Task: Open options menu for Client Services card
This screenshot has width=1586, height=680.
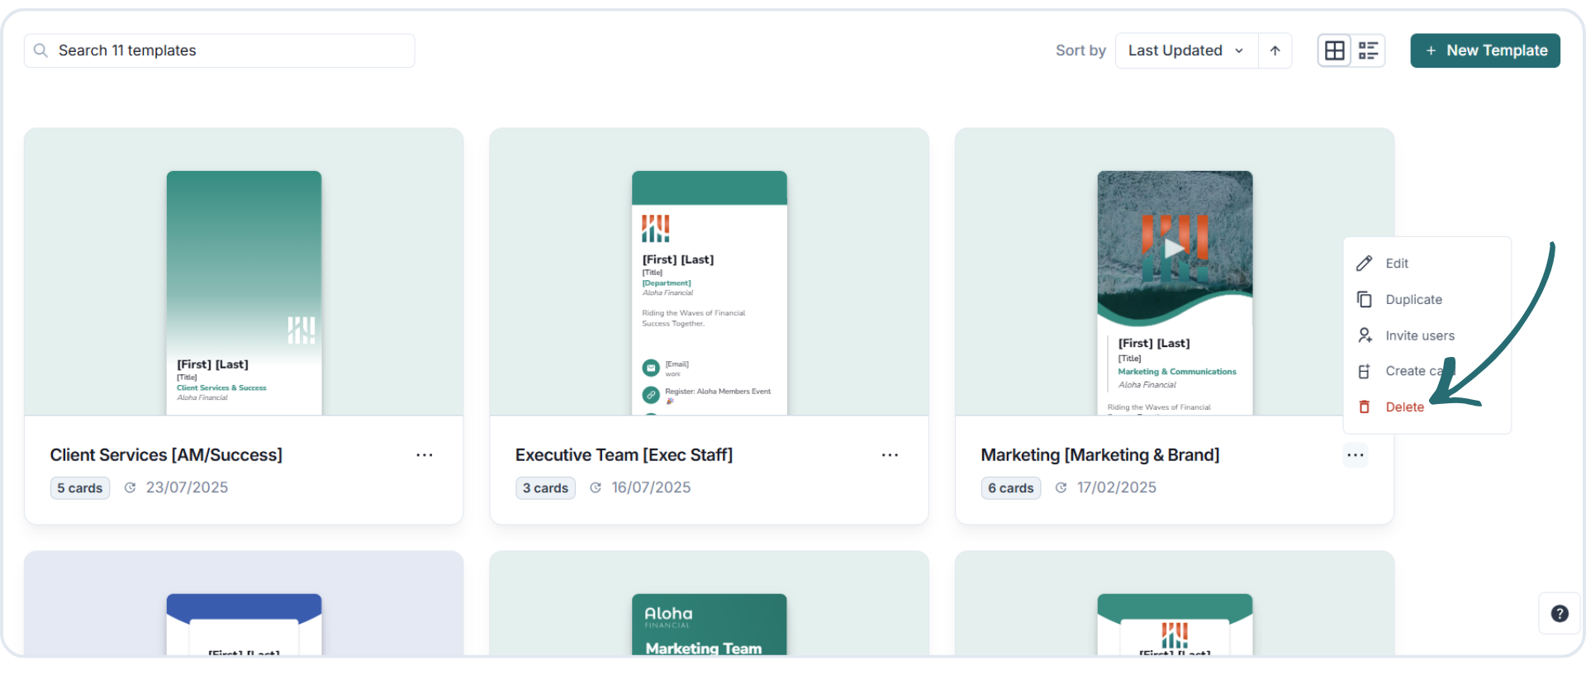Action: (425, 455)
